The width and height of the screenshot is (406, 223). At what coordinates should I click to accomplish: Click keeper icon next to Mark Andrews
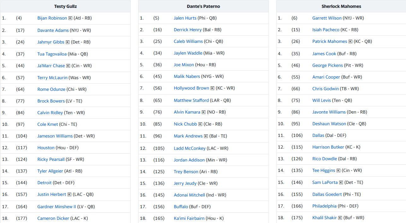tap(206, 136)
